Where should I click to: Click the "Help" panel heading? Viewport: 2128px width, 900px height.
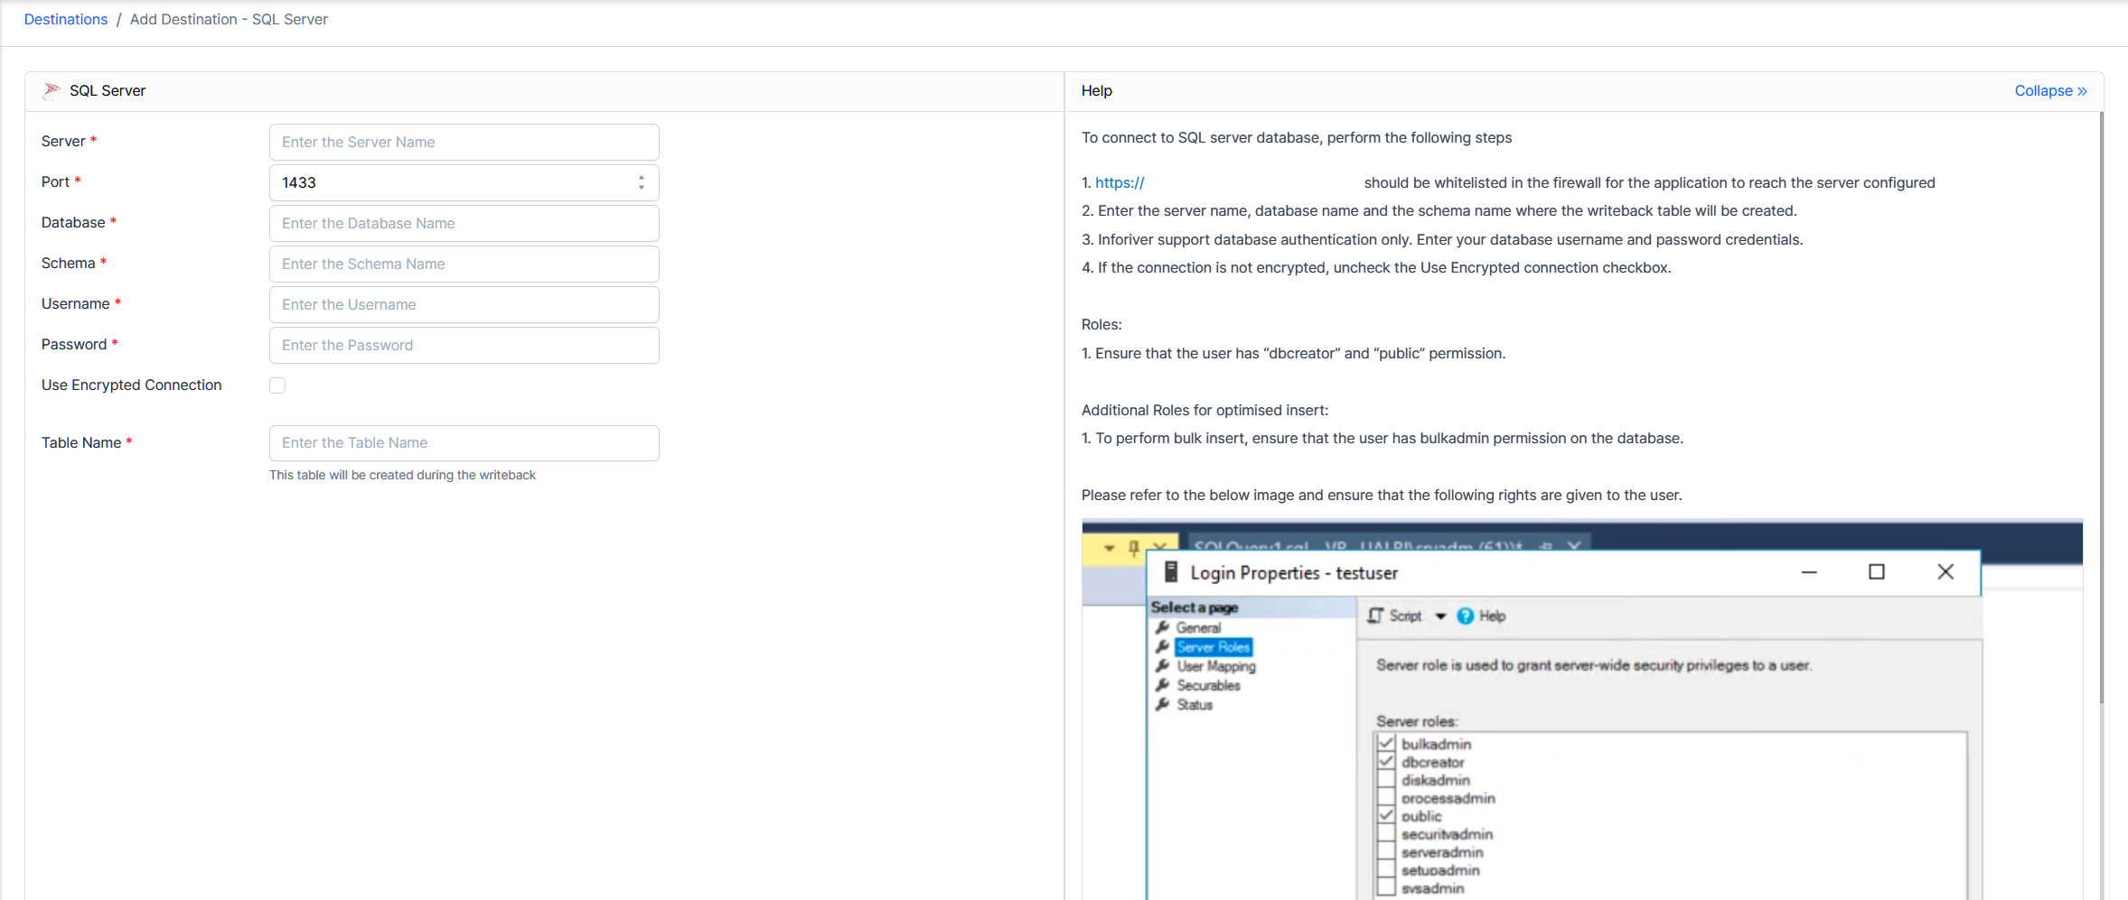pos(1097,90)
